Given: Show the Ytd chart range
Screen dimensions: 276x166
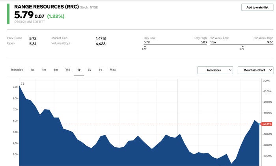Looking at the screenshot, I should click(x=67, y=70).
